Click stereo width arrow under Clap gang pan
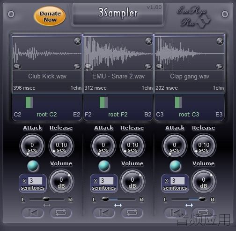This screenshot has width=236, height=231. [x=189, y=205]
